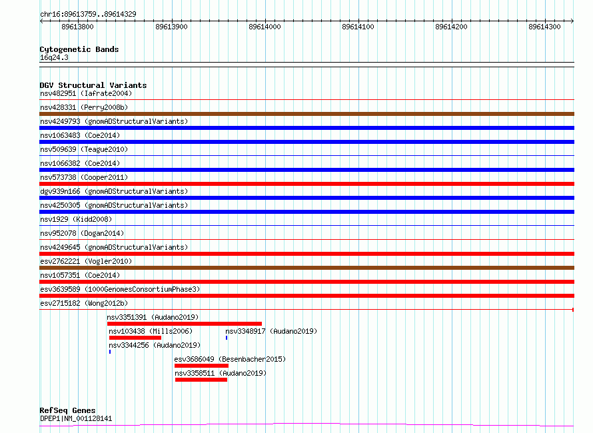This screenshot has height=433, width=593.
Task: Select the red bar of esv3686049
Action: click(x=202, y=366)
